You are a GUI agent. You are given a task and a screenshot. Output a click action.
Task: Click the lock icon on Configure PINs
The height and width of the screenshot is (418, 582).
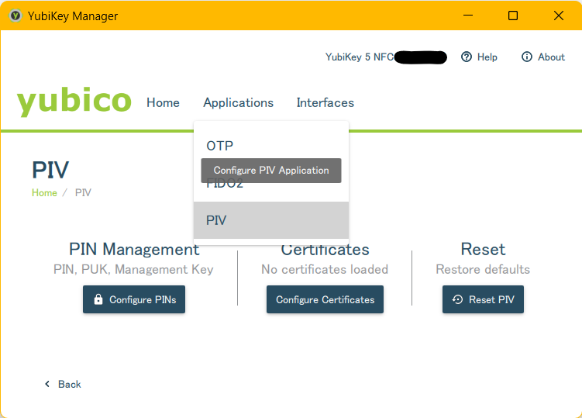coord(98,299)
